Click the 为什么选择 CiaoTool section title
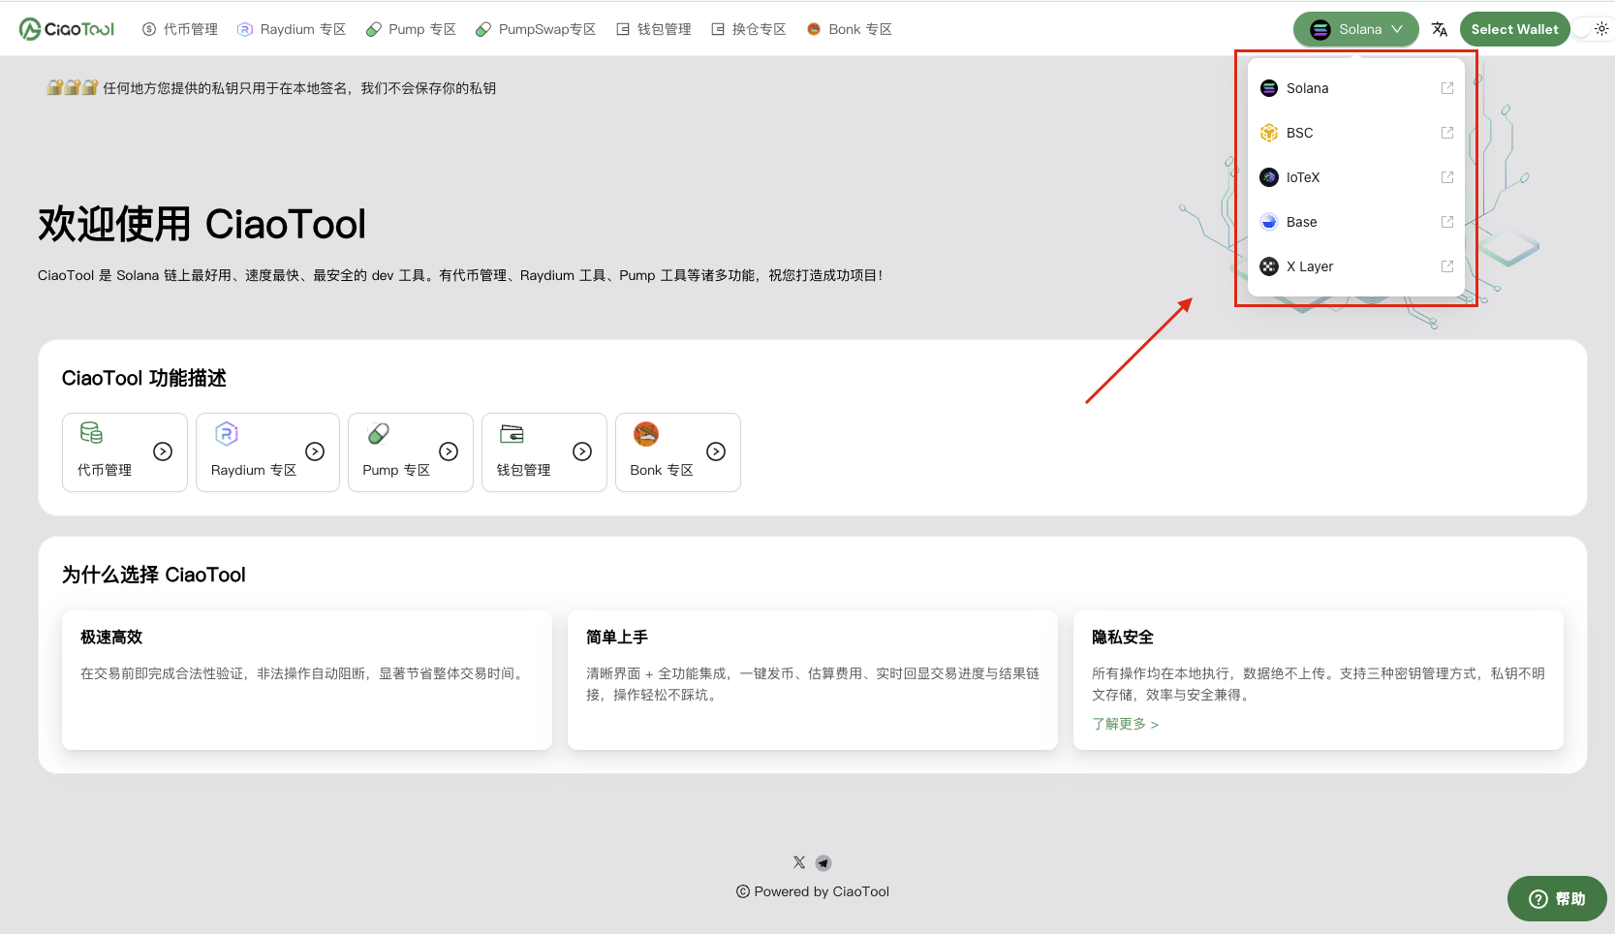Image resolution: width=1615 pixels, height=934 pixels. 154,575
